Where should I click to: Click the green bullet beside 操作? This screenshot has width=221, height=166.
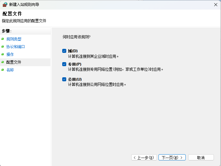2,54
